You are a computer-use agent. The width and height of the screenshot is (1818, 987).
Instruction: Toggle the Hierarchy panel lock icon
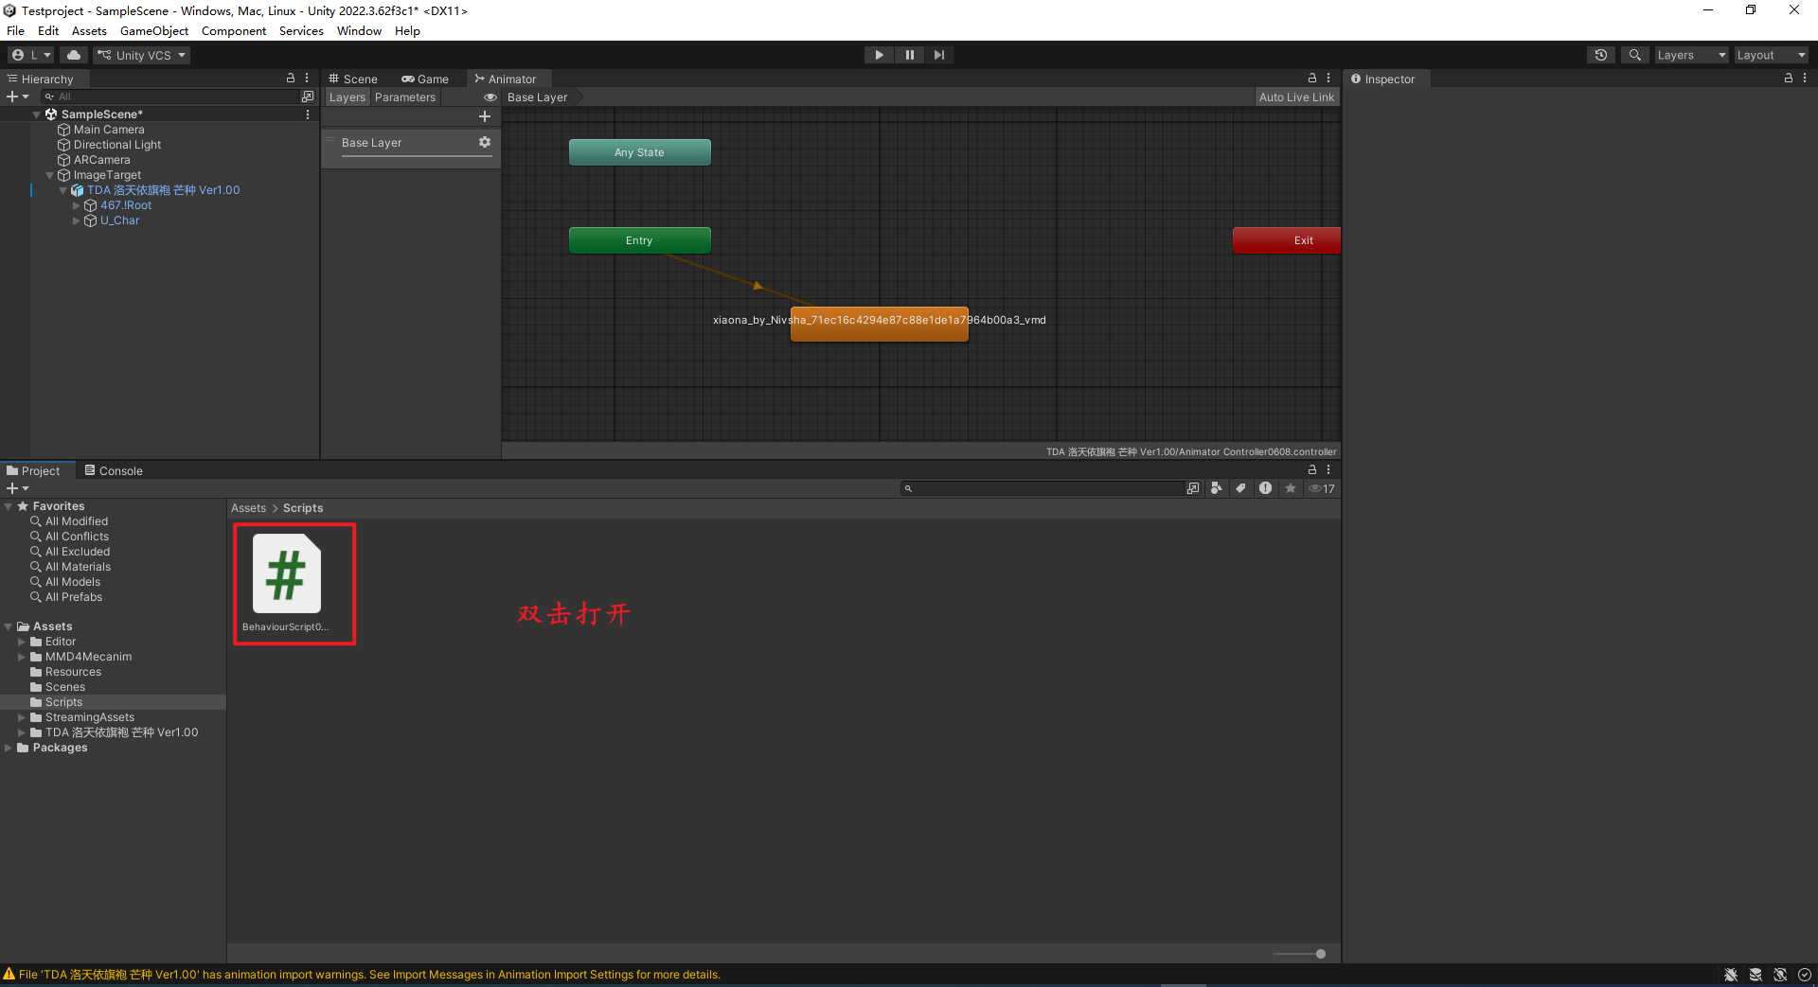(291, 79)
